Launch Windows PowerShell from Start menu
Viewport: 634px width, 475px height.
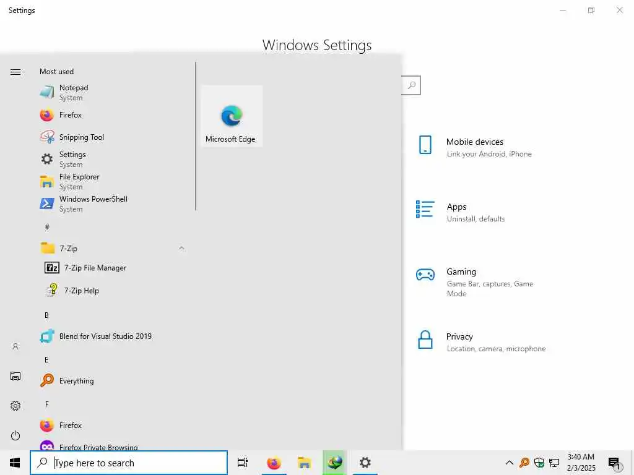pos(113,203)
